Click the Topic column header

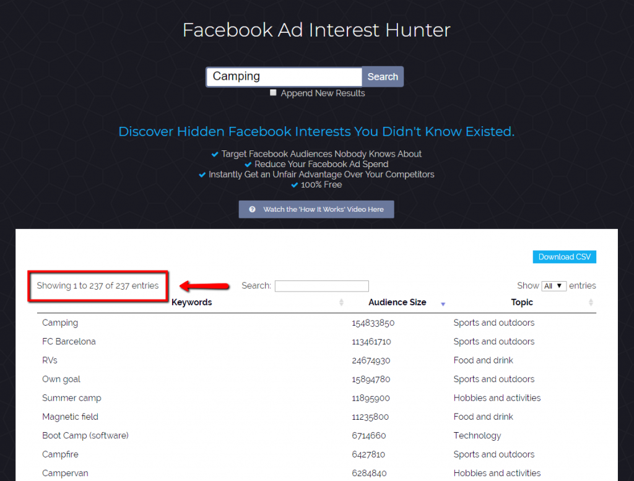click(x=522, y=302)
